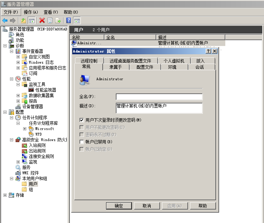Select 出站规则 firewall node
The height and width of the screenshot is (223, 264).
(x=37, y=151)
